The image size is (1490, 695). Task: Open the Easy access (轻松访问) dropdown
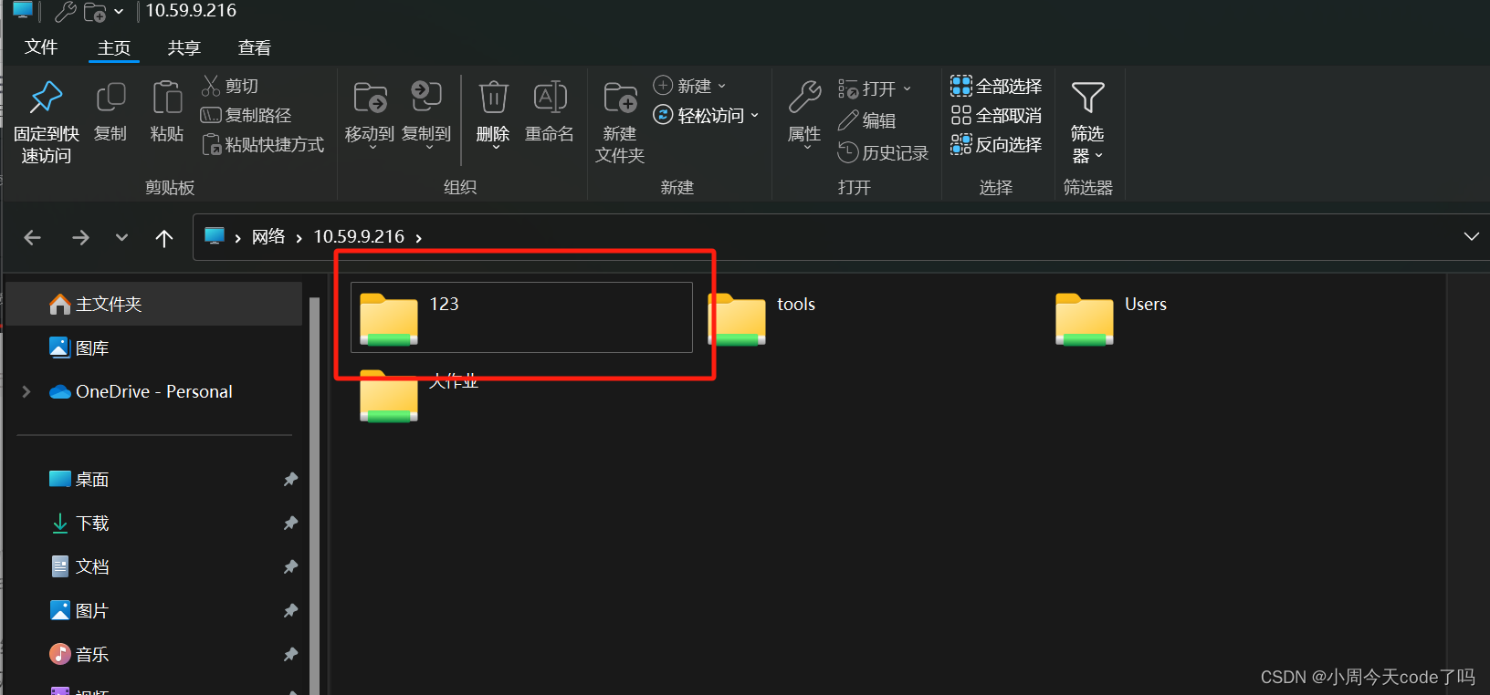point(707,115)
